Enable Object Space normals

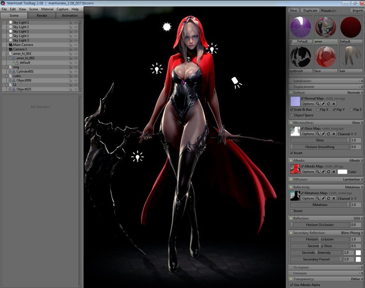tap(291, 115)
